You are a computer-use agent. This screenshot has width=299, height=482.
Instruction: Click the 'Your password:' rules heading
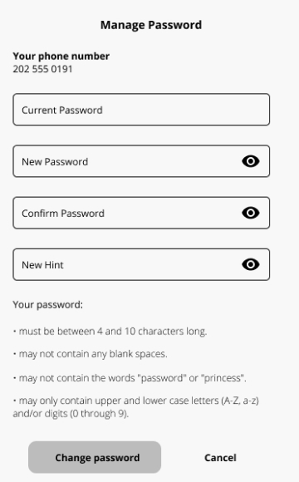point(48,305)
